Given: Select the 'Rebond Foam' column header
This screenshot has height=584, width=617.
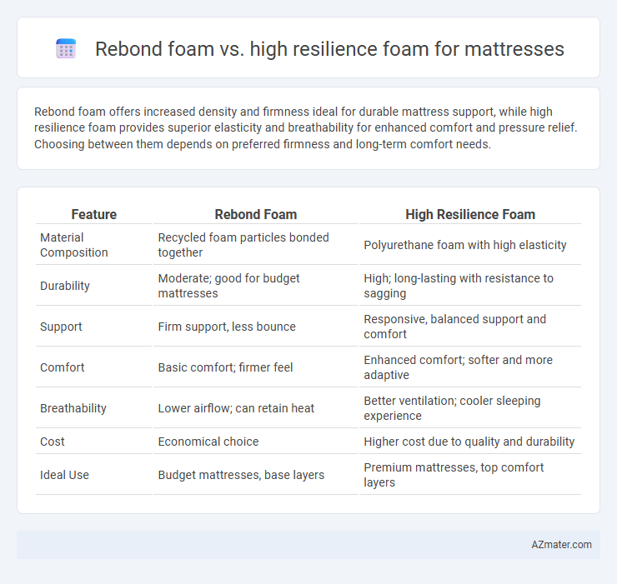Looking at the screenshot, I should click(x=255, y=214).
